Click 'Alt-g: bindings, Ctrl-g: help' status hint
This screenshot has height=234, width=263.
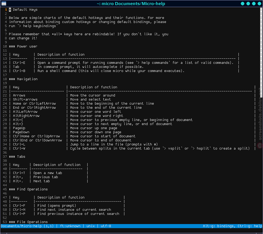pos(232,226)
